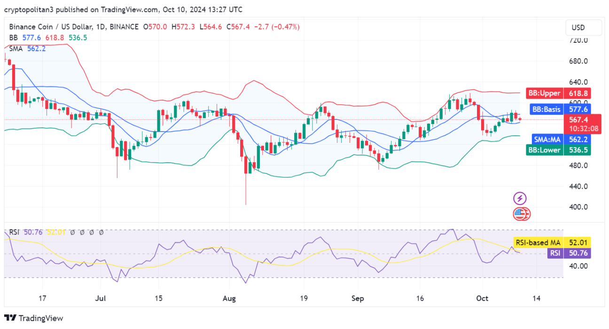Click the US flag economic event icon

(521, 214)
